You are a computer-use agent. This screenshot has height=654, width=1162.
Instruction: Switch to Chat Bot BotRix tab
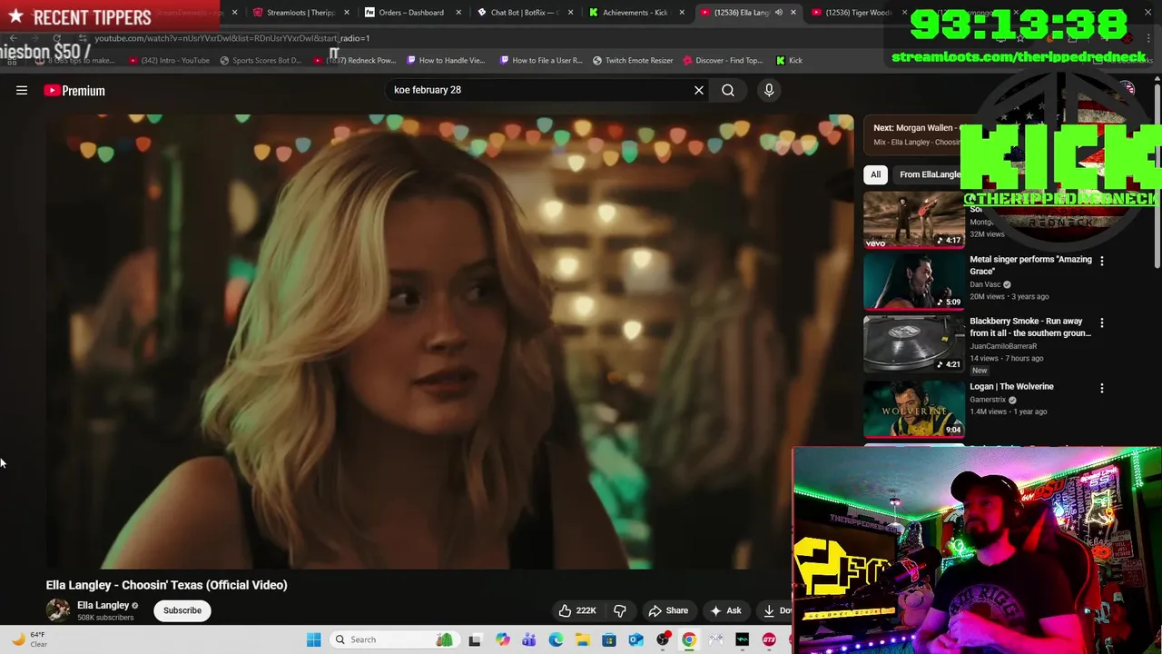[523, 13]
